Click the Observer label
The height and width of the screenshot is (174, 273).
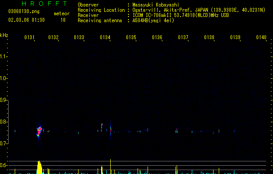point(88,5)
